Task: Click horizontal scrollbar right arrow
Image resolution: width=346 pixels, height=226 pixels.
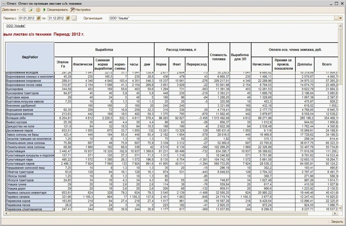Action: 336,214
